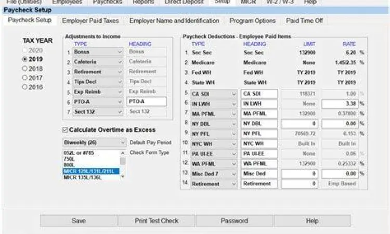Click check form list scroll down arrow
This screenshot has height=234, width=390.
pos(123,177)
